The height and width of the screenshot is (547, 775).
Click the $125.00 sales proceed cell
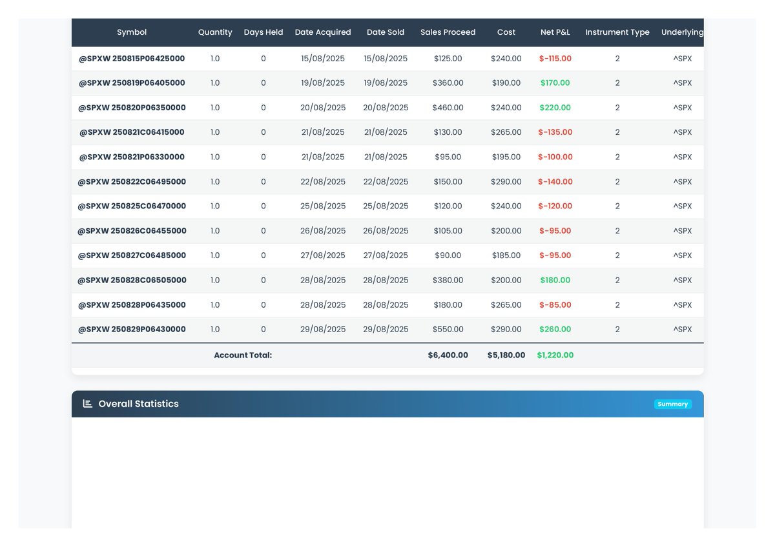448,59
